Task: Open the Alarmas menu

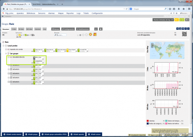Action: [x=51, y=13]
